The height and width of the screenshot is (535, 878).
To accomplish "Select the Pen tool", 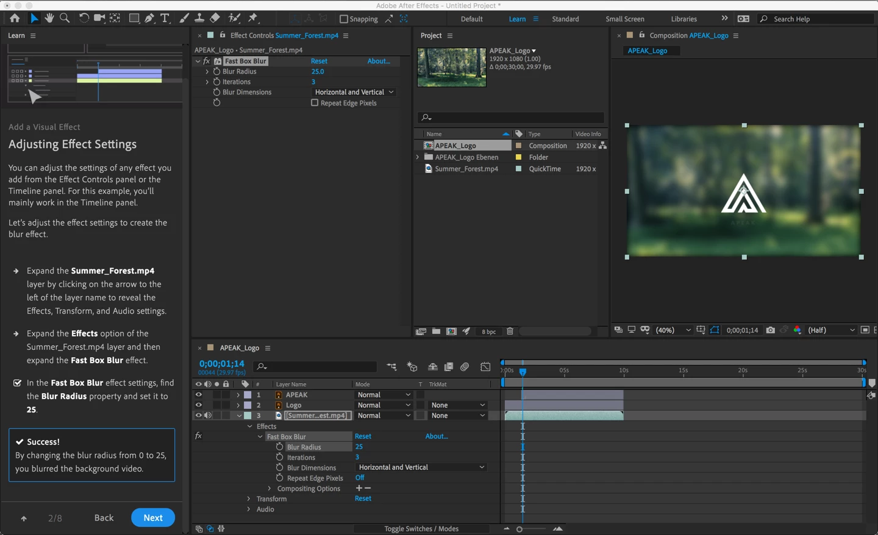I will (x=150, y=18).
